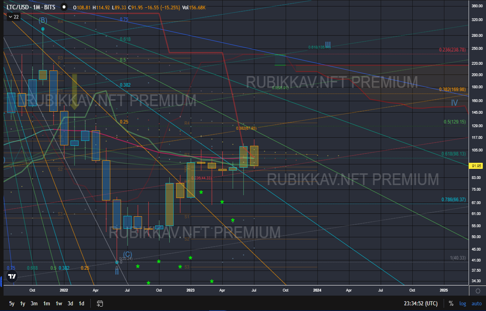486x311 pixels.
Task: Click the 2023 label on time axis
Action: click(190, 290)
